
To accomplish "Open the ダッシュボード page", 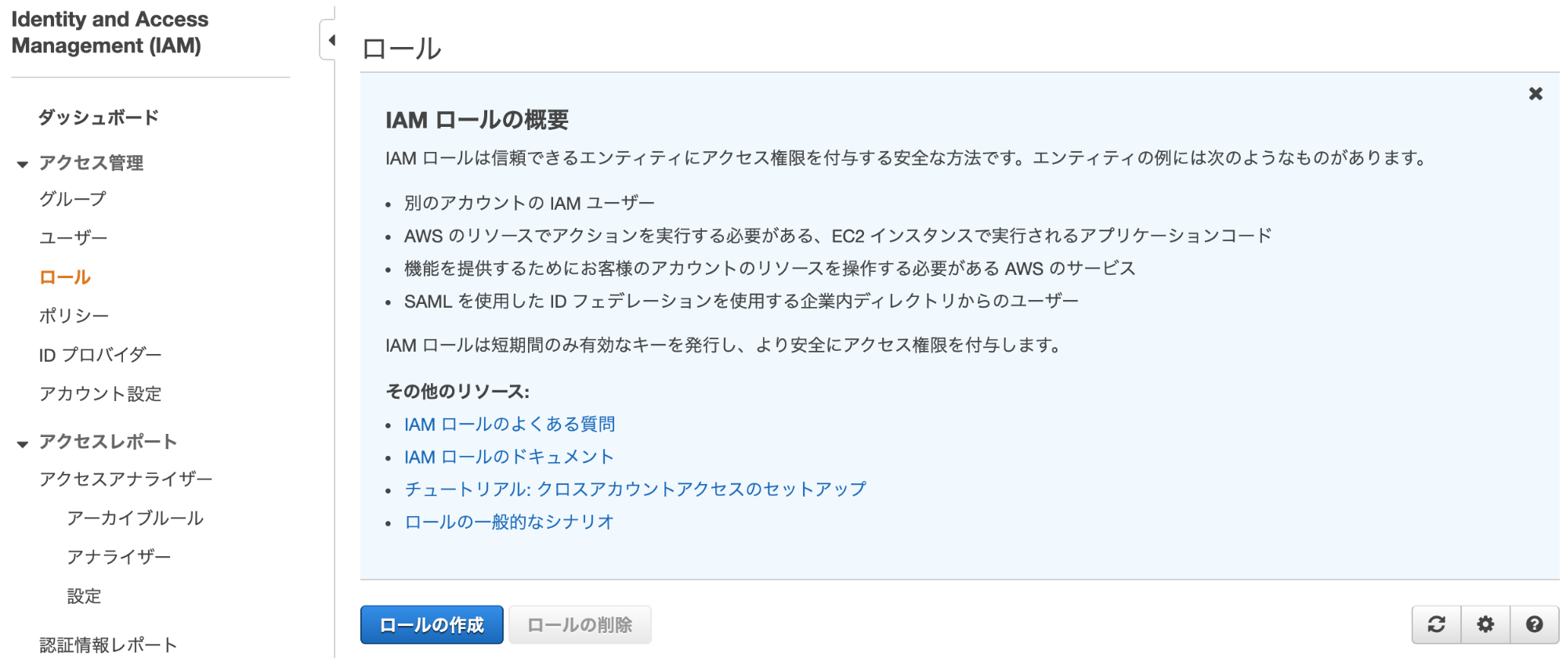I will pos(98,116).
